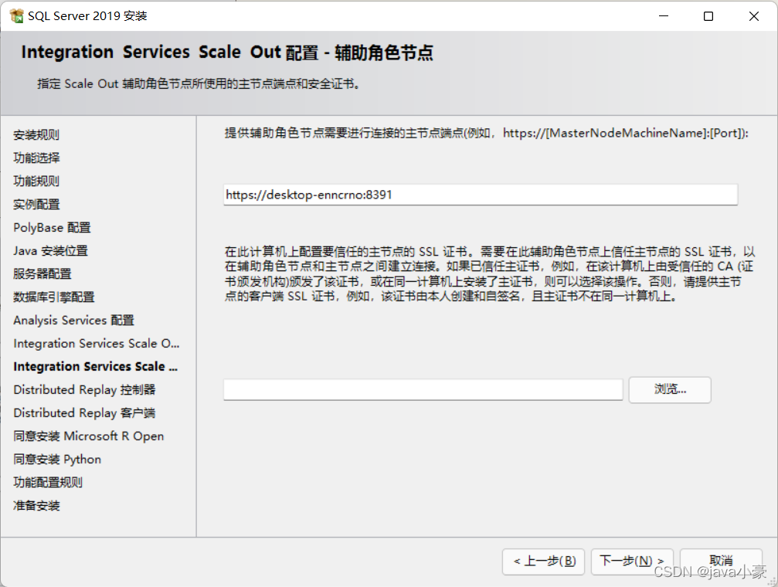This screenshot has width=778, height=587.
Task: Select 功能配置规则 step in sidebar
Action: pos(48,482)
